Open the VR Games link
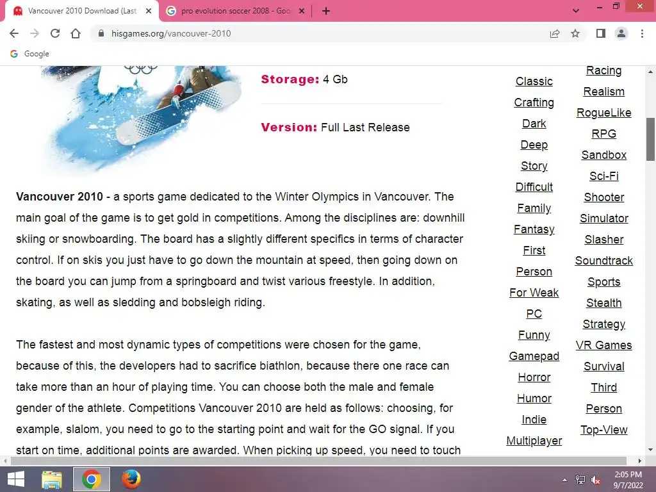 (603, 345)
